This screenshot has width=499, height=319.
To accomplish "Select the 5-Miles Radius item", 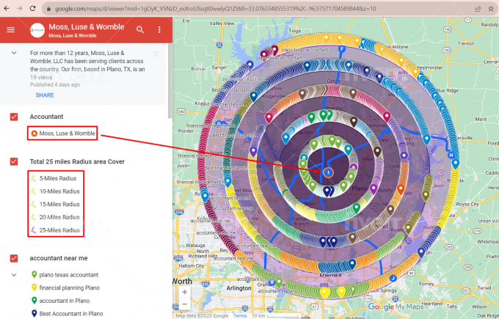I will point(59,177).
